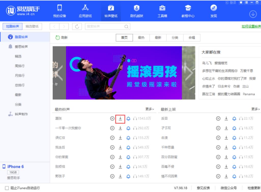Switch to 精选壁纸 wallpaper toggle
Screen dimensions: 261x192
click(32, 26)
